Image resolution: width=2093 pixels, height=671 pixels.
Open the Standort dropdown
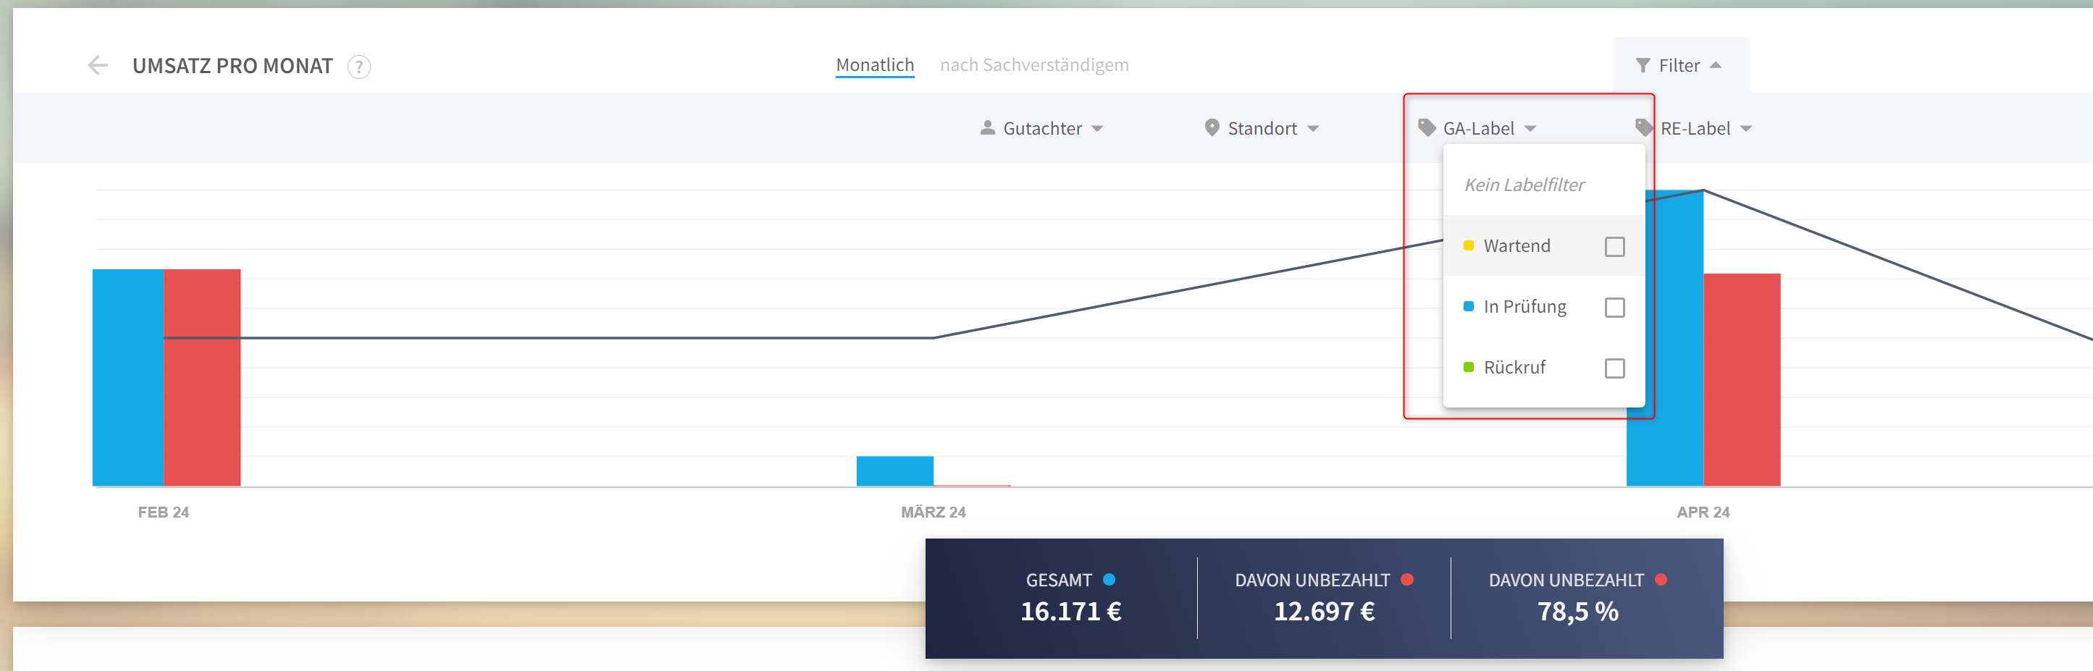click(1261, 128)
